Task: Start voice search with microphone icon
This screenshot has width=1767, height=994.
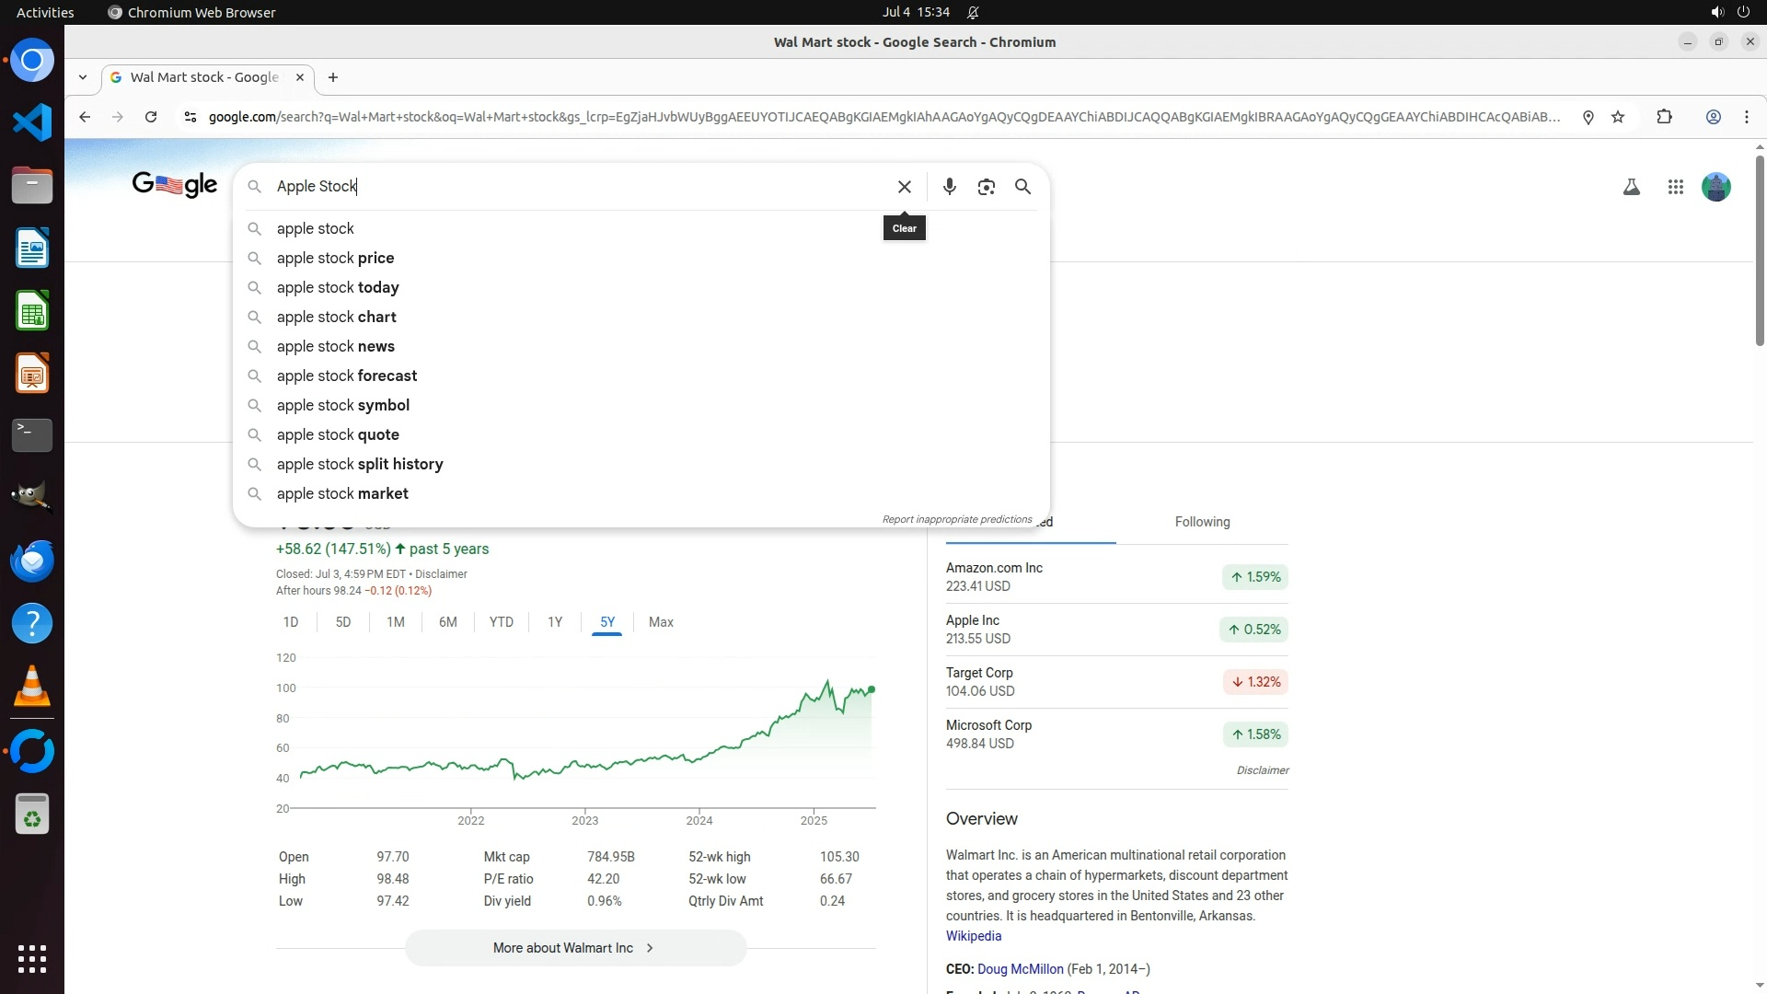Action: [949, 187]
